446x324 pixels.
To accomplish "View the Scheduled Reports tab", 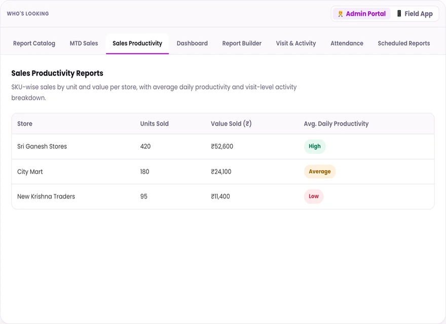I will click(x=404, y=43).
